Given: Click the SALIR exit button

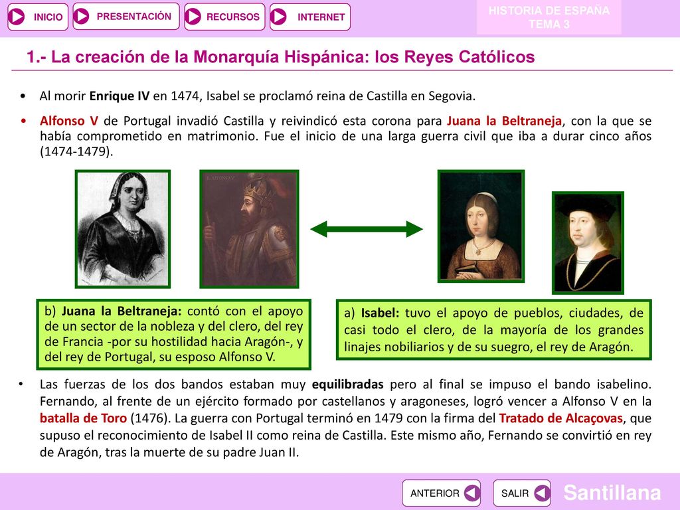Looking at the screenshot, I should click(x=522, y=493).
